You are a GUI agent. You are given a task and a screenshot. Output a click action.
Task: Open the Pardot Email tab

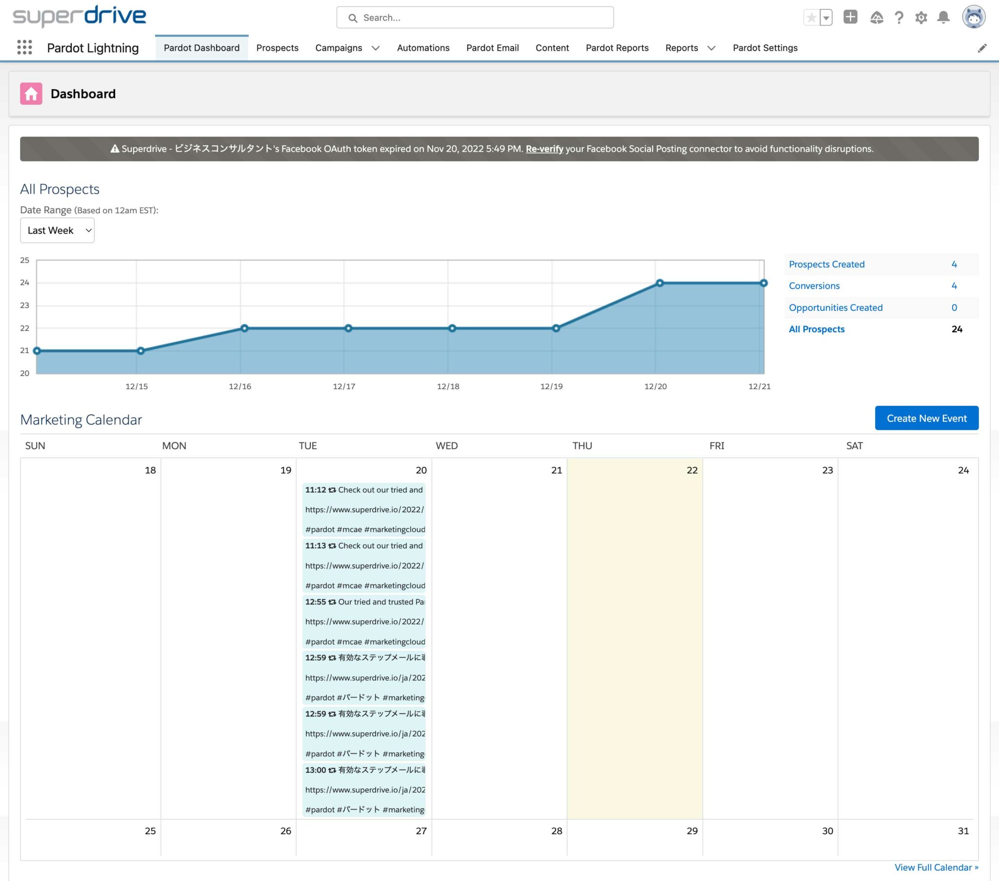pos(492,48)
